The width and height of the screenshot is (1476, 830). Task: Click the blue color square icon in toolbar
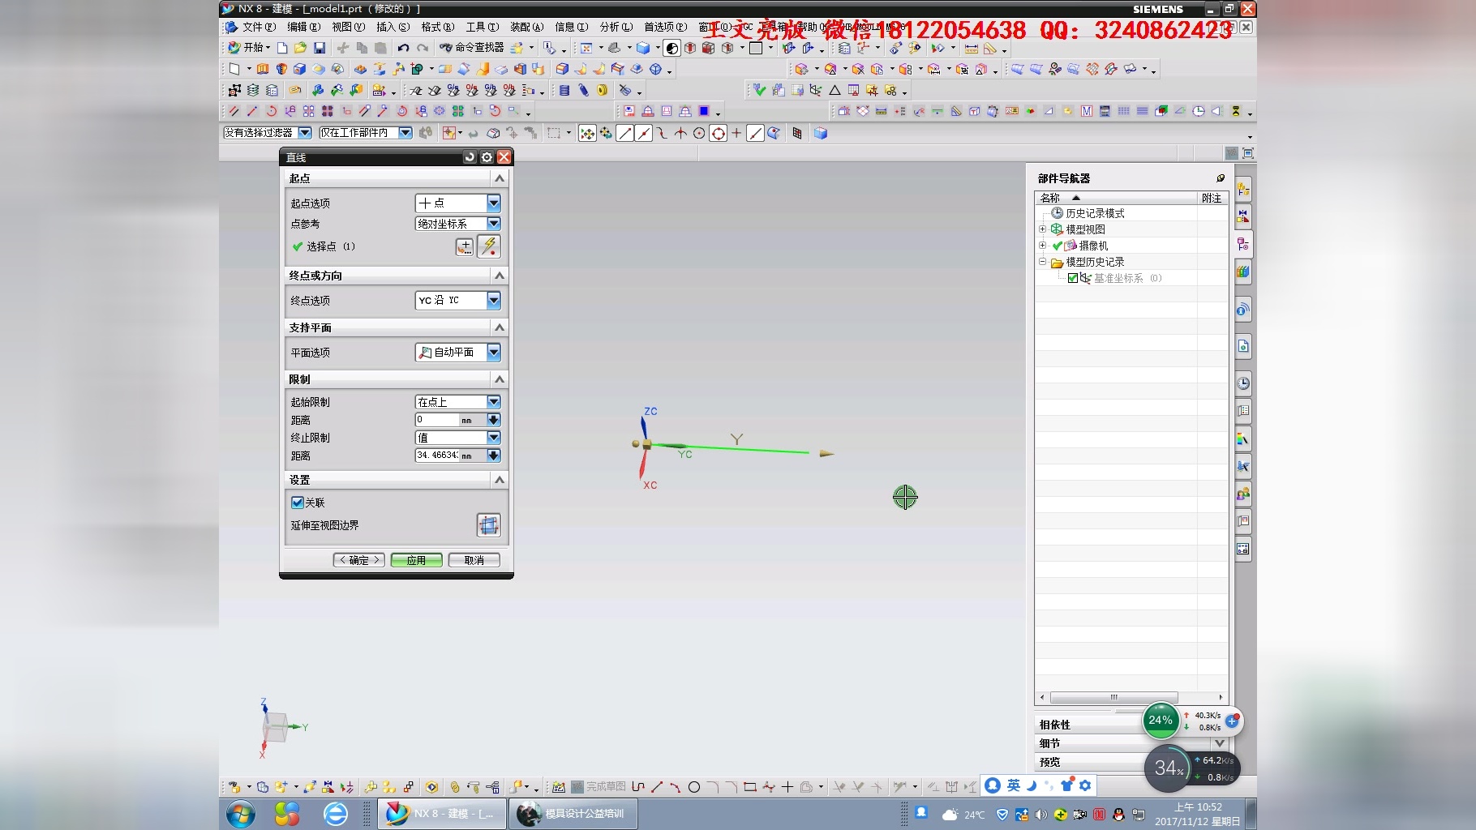[x=704, y=111]
